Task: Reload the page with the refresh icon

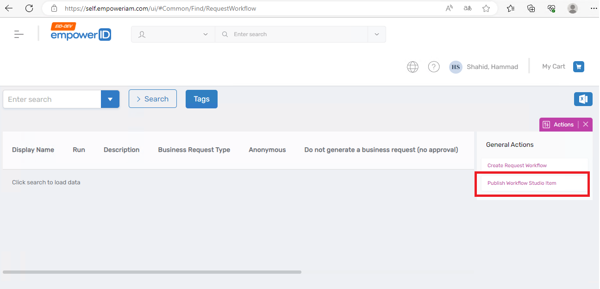Action: coord(29,8)
